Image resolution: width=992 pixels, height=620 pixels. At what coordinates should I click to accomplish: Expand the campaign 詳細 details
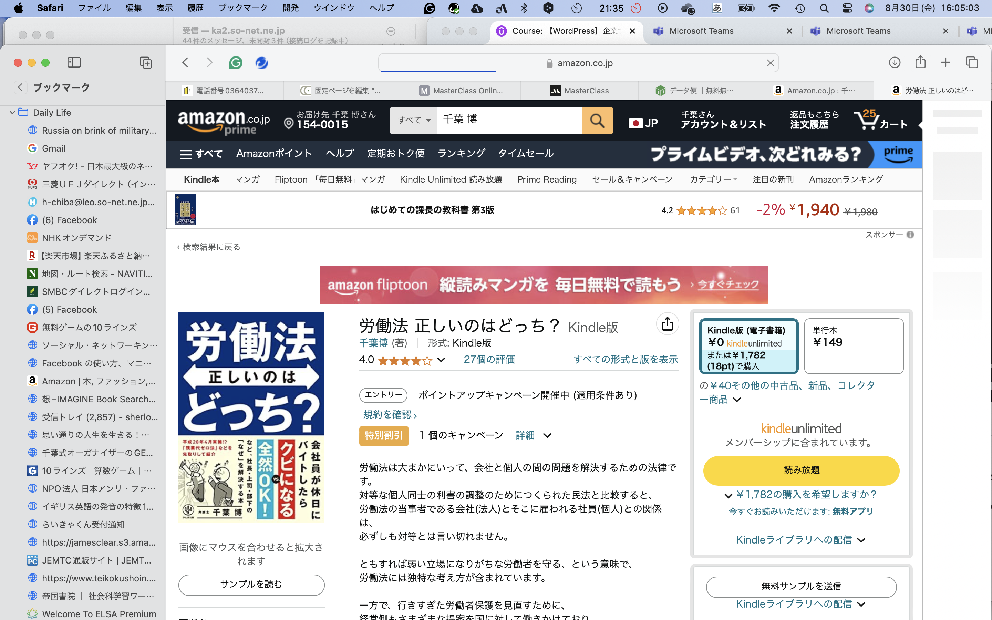click(533, 435)
